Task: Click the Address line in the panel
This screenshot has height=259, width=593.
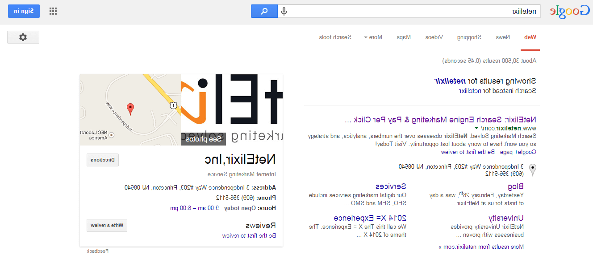Action: click(x=200, y=187)
